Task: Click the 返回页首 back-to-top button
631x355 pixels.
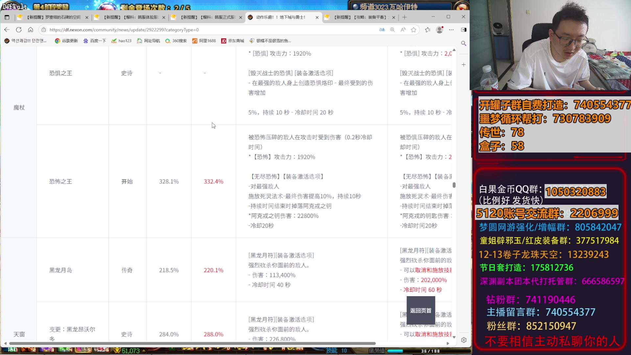Action: click(421, 310)
